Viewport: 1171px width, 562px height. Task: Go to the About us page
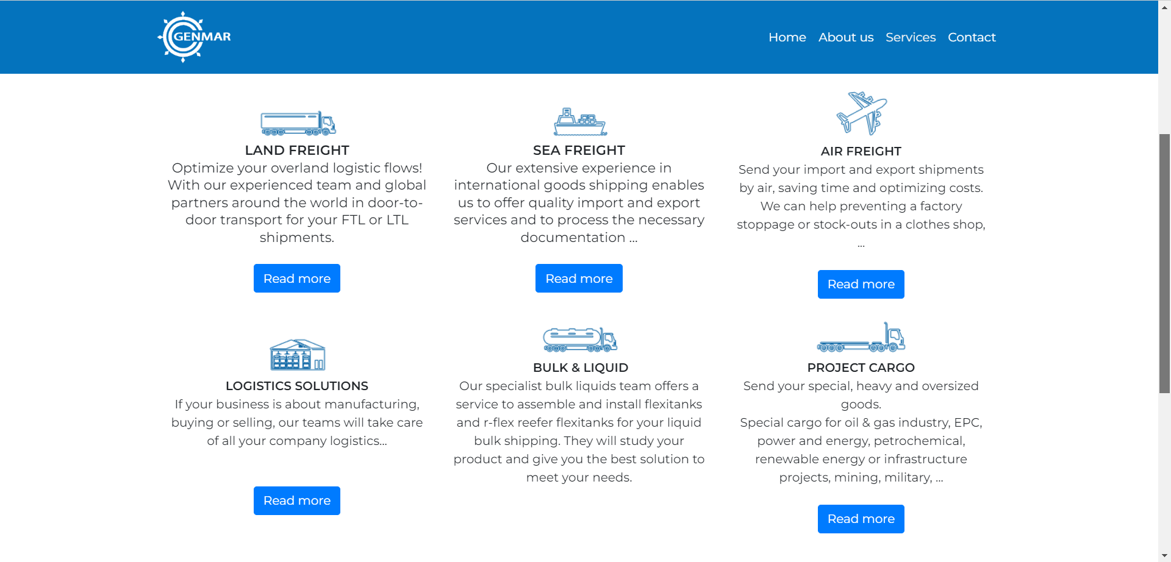coord(845,37)
